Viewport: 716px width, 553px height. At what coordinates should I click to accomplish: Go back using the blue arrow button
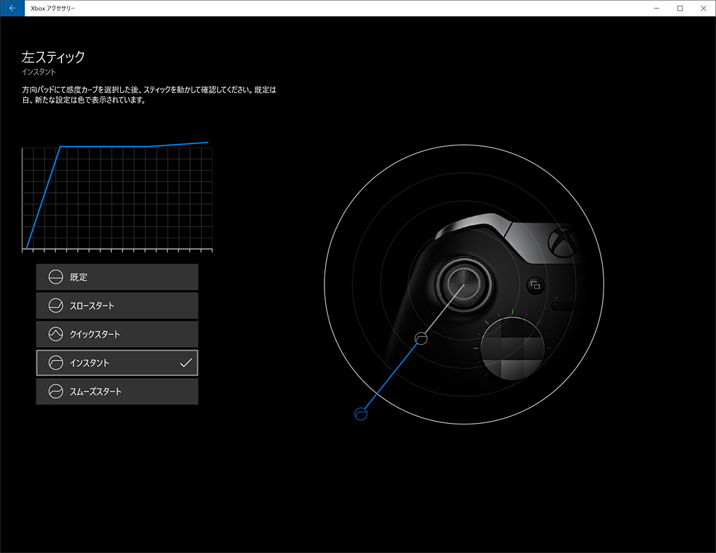click(x=13, y=8)
